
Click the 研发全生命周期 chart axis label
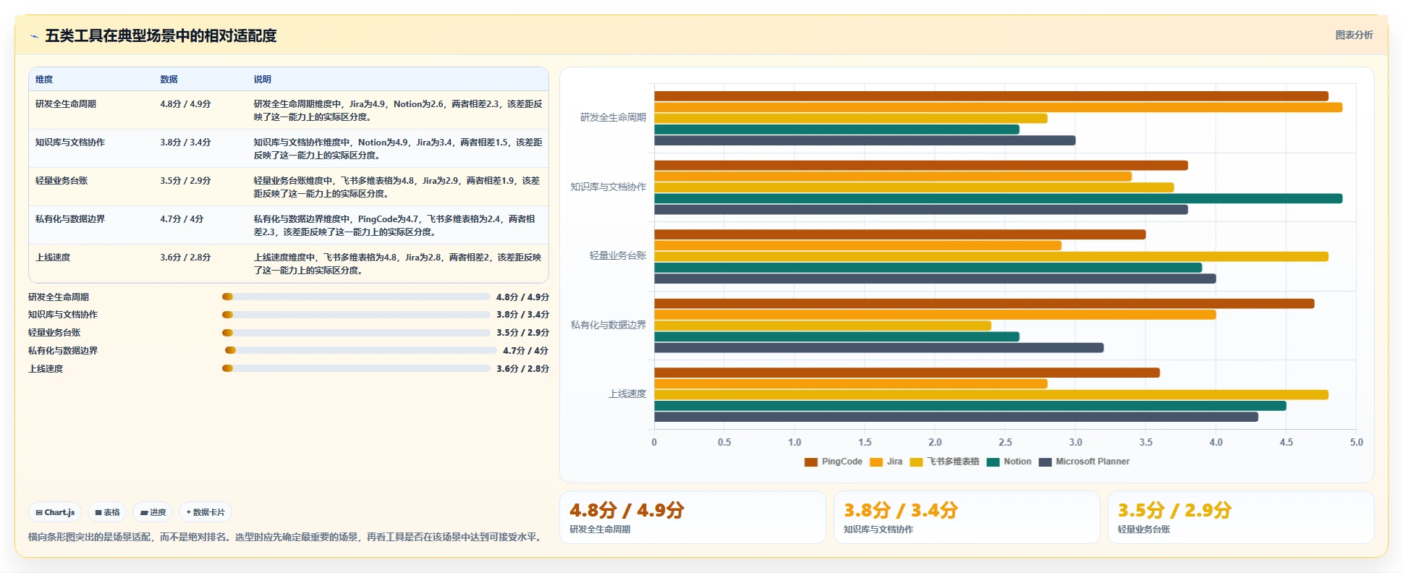tap(613, 117)
